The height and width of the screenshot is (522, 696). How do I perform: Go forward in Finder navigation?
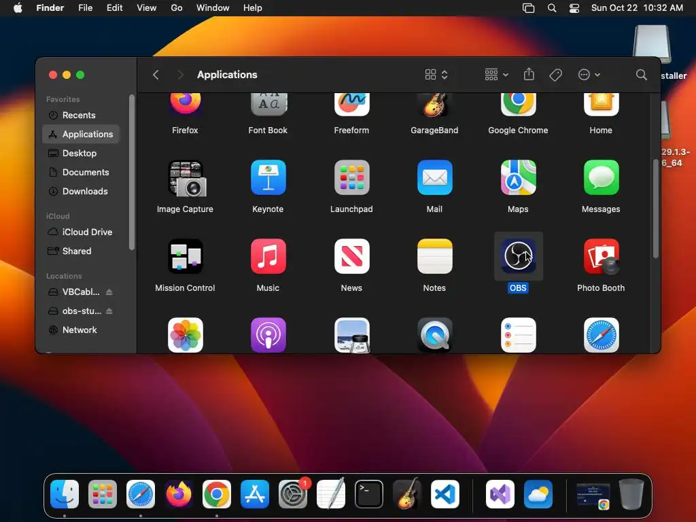coord(180,75)
